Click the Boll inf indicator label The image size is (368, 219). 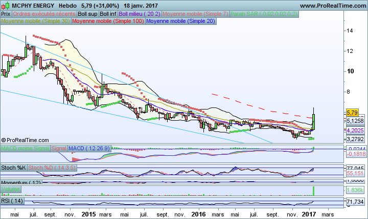pyautogui.click(x=108, y=14)
